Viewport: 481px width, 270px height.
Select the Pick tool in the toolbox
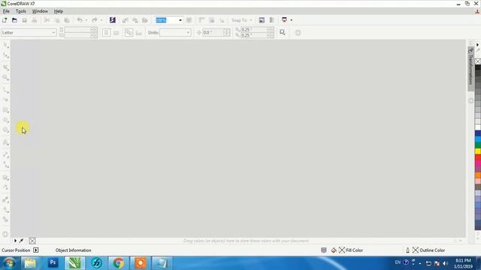5,45
